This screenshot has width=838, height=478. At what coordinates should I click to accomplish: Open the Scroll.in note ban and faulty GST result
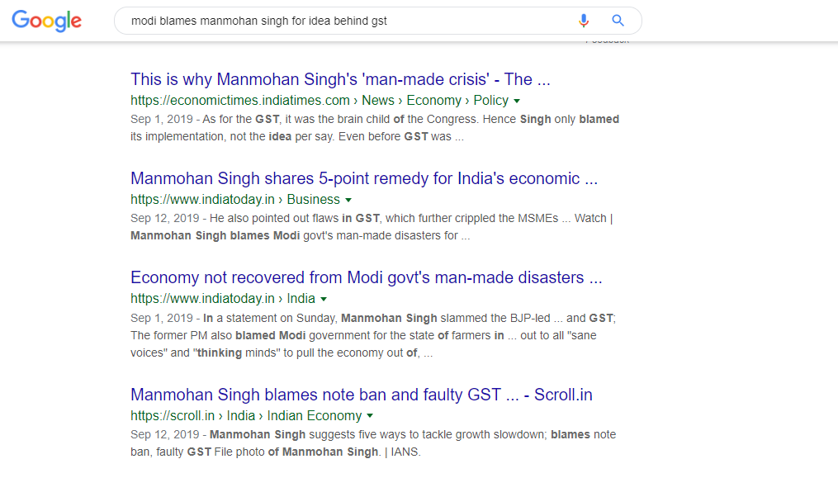click(x=362, y=395)
